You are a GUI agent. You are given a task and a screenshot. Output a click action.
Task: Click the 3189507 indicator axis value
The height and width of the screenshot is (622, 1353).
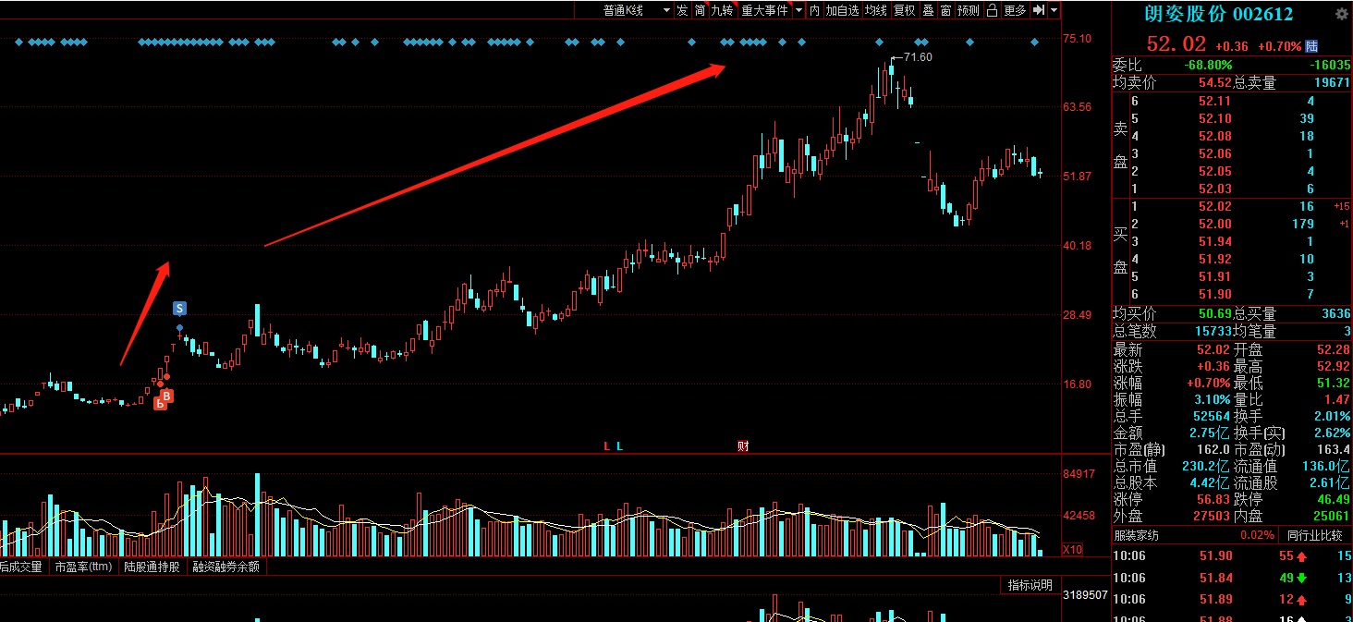[1085, 595]
